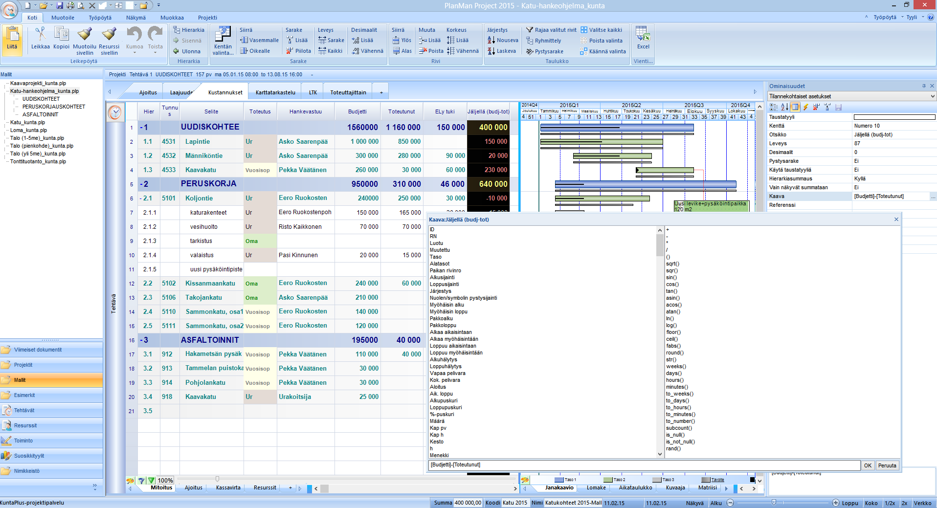Viewport: 937px width, 508px height.
Task: Open the Tyyli dropdown in title area
Action: [x=915, y=17]
